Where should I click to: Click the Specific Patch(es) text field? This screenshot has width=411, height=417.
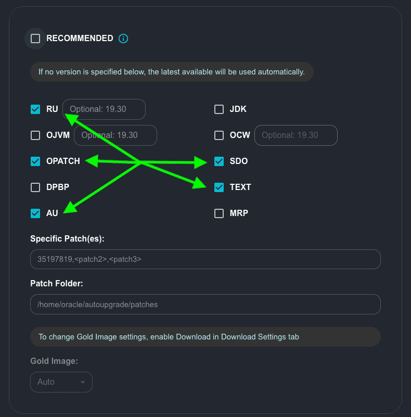click(x=205, y=259)
